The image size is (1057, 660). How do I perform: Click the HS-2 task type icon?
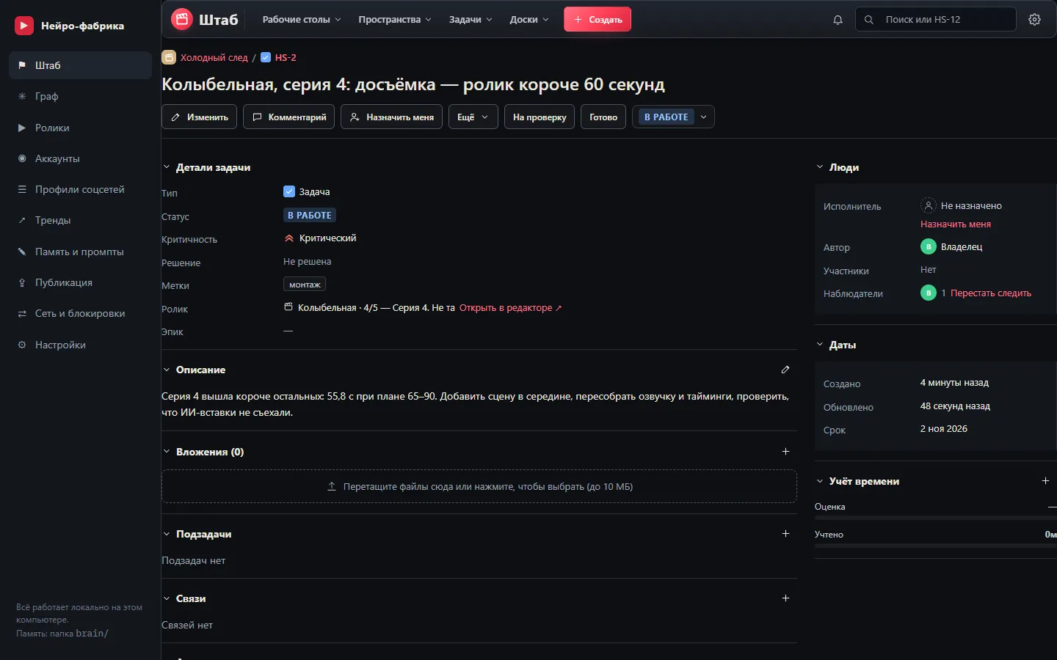pos(266,57)
